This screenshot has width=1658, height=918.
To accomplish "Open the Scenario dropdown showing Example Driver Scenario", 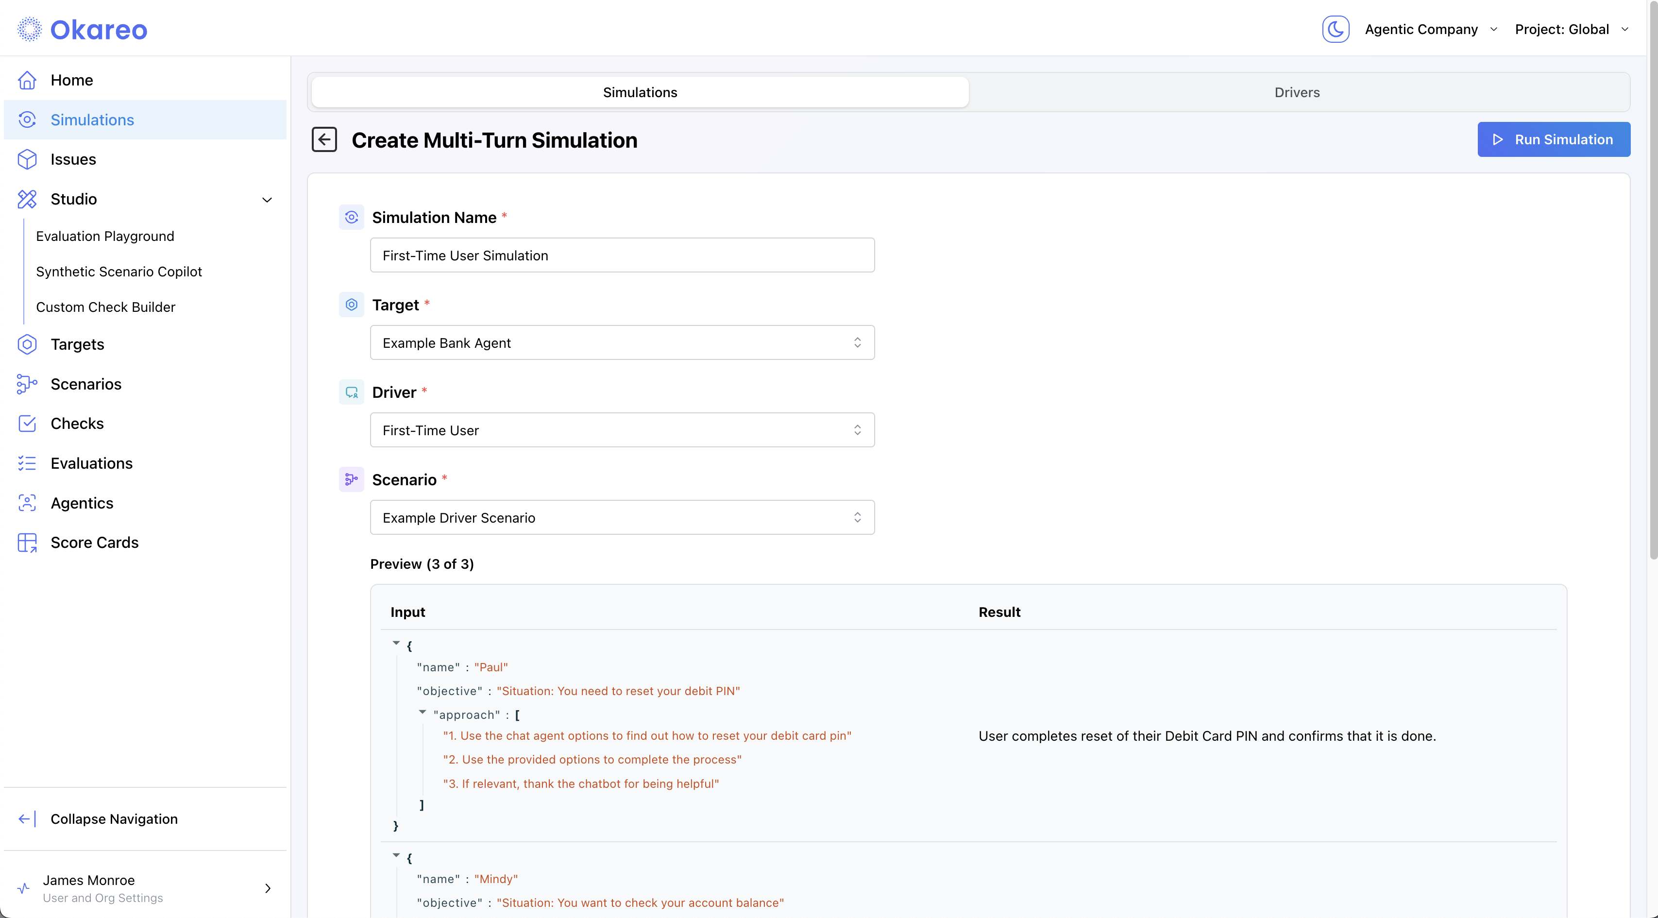I will click(622, 518).
